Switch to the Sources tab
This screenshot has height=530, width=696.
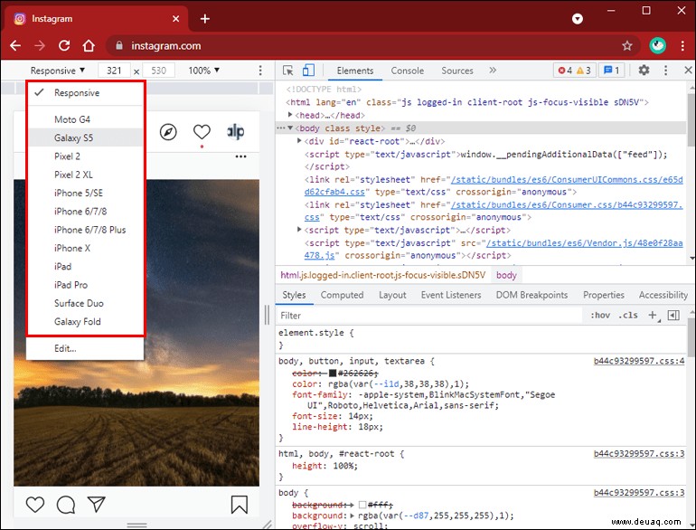[x=456, y=71]
